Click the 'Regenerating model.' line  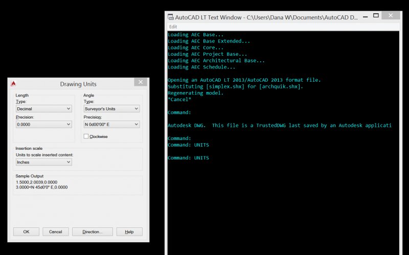[195, 93]
